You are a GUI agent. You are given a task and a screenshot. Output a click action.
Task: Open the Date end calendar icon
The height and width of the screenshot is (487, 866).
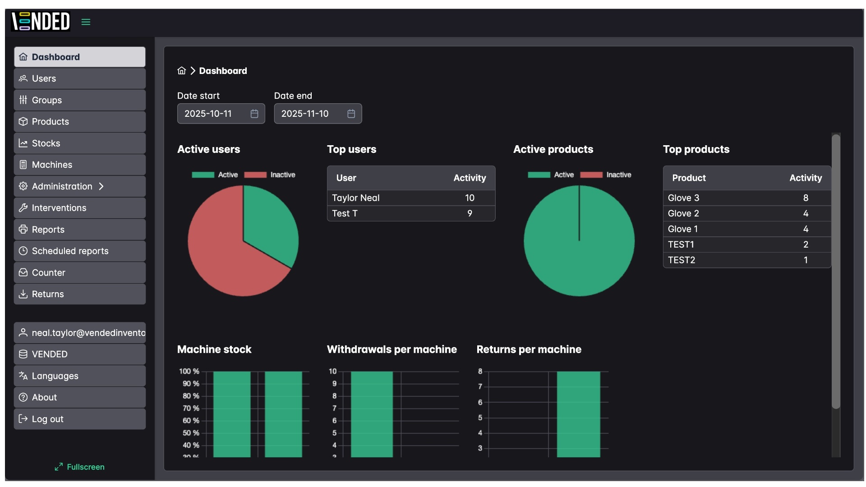pos(351,114)
